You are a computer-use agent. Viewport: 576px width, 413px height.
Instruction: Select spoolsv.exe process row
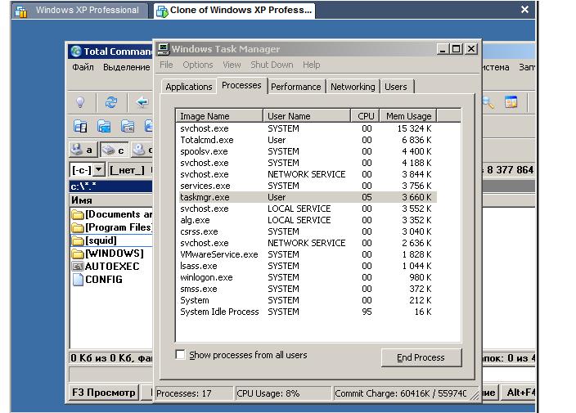point(307,151)
